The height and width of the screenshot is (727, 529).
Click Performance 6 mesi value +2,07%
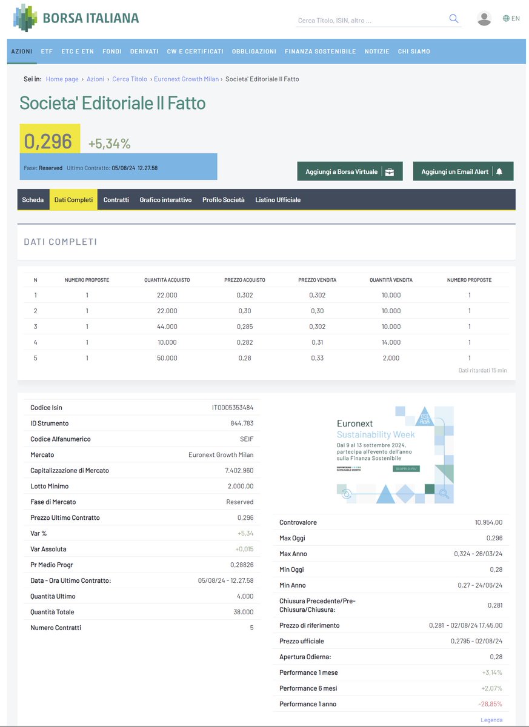click(x=492, y=688)
